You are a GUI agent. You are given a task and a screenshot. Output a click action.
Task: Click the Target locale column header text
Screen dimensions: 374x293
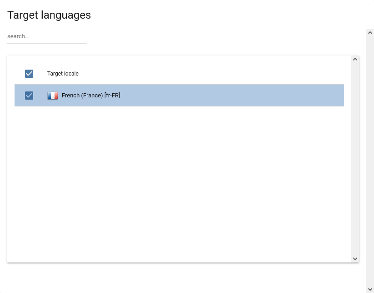(63, 74)
